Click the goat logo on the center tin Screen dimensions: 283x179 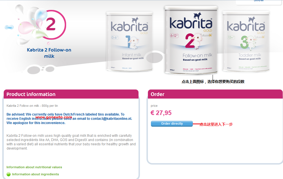click(197, 16)
